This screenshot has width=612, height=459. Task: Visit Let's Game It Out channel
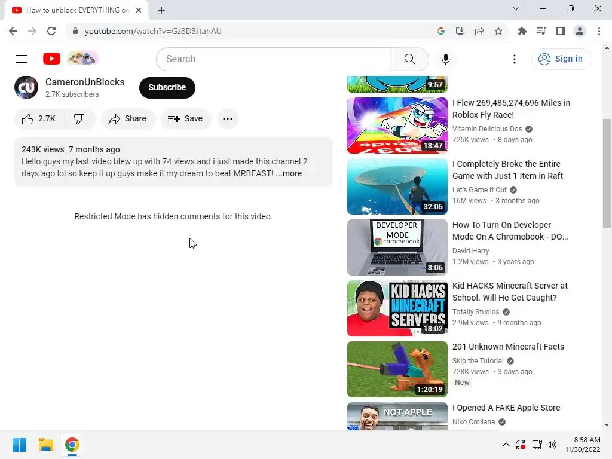tap(479, 189)
